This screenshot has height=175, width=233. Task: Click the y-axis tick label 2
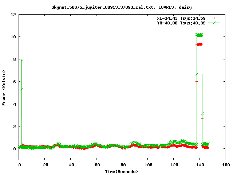(x=15, y=127)
